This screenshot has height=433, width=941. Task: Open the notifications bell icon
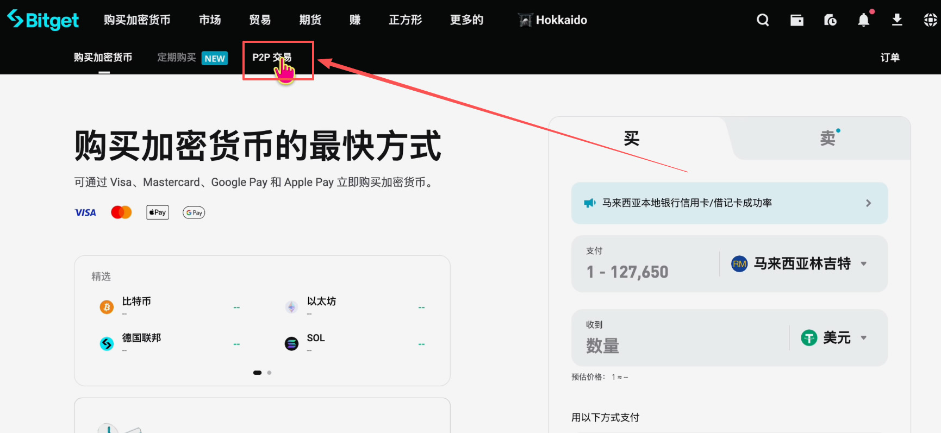pos(864,20)
